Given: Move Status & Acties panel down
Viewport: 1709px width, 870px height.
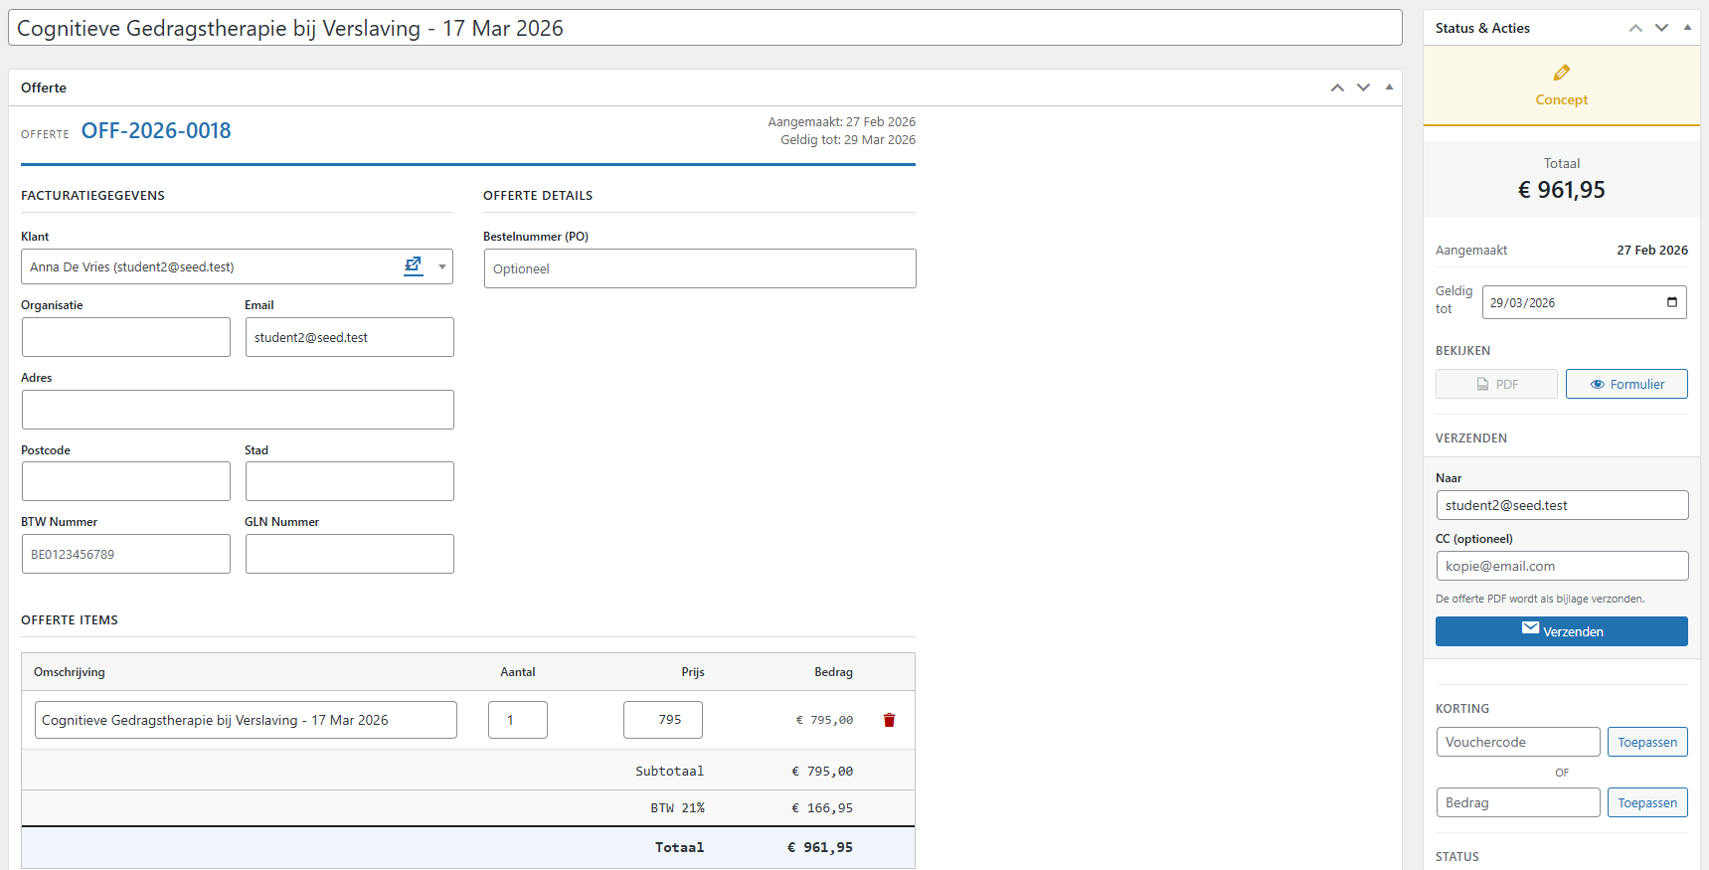Looking at the screenshot, I should 1661,28.
